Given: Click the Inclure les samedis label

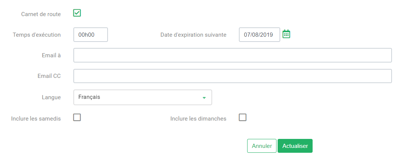Looking at the screenshot, I should (x=36, y=119).
